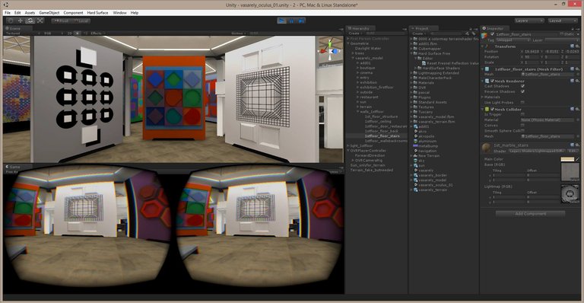
Task: Click the OVR folder icon
Action: 415,88
